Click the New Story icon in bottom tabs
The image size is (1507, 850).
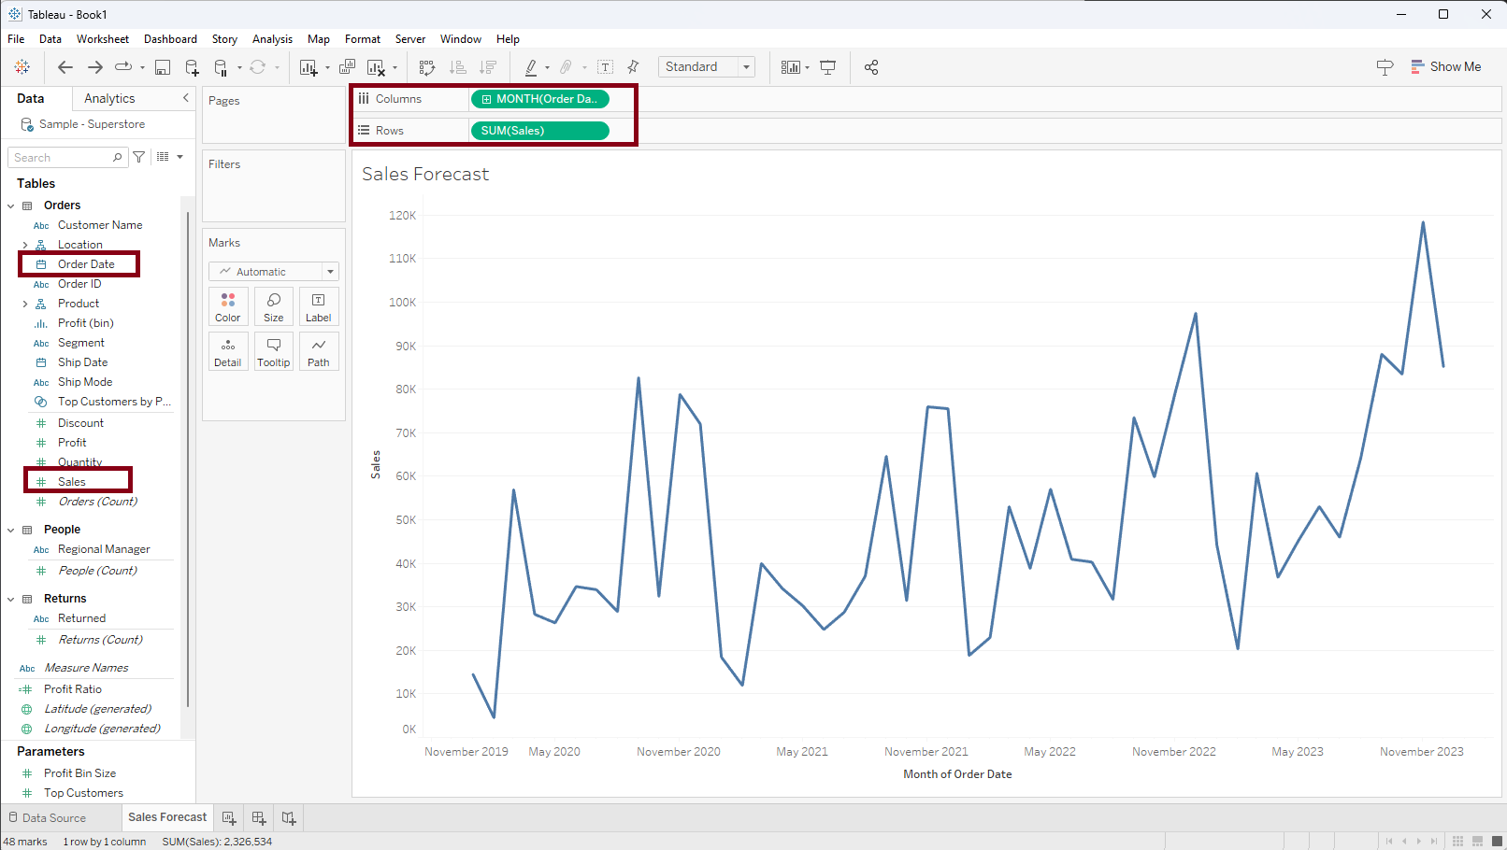289,818
